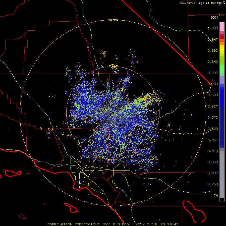Select the 0.573 scale value
The height and width of the screenshot is (226, 226).
point(213,118)
